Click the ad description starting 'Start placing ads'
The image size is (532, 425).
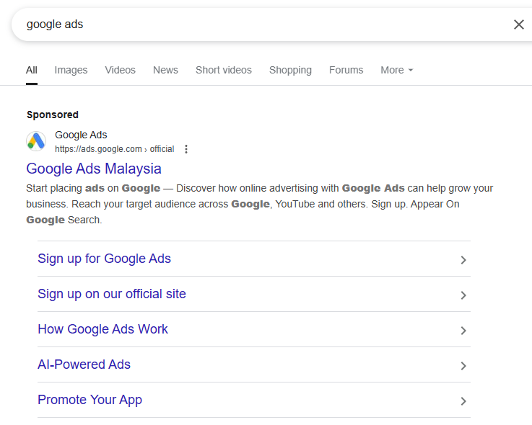point(260,204)
